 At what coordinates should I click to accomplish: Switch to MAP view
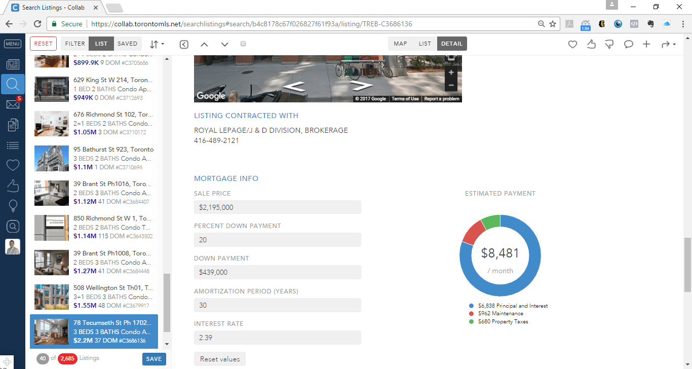pos(400,44)
